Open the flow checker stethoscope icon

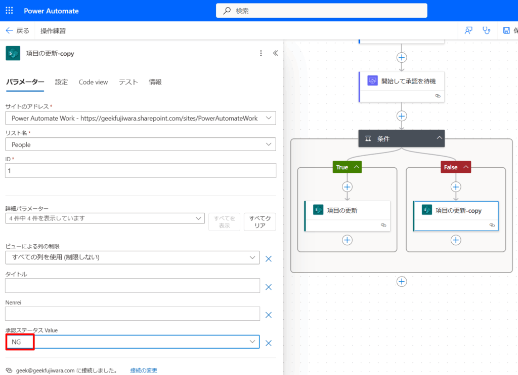point(486,31)
